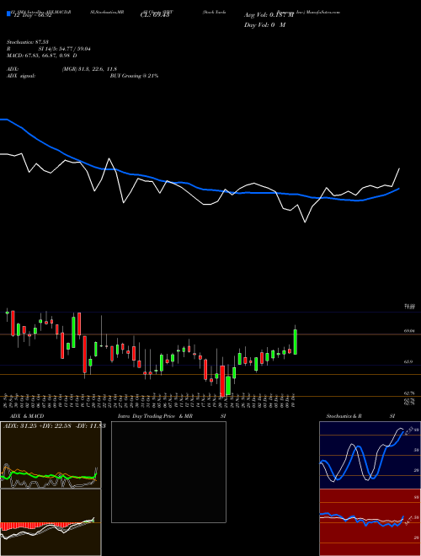Click the 'ADX & MACD' panel title
The height and width of the screenshot is (556, 421).
click(x=27, y=416)
